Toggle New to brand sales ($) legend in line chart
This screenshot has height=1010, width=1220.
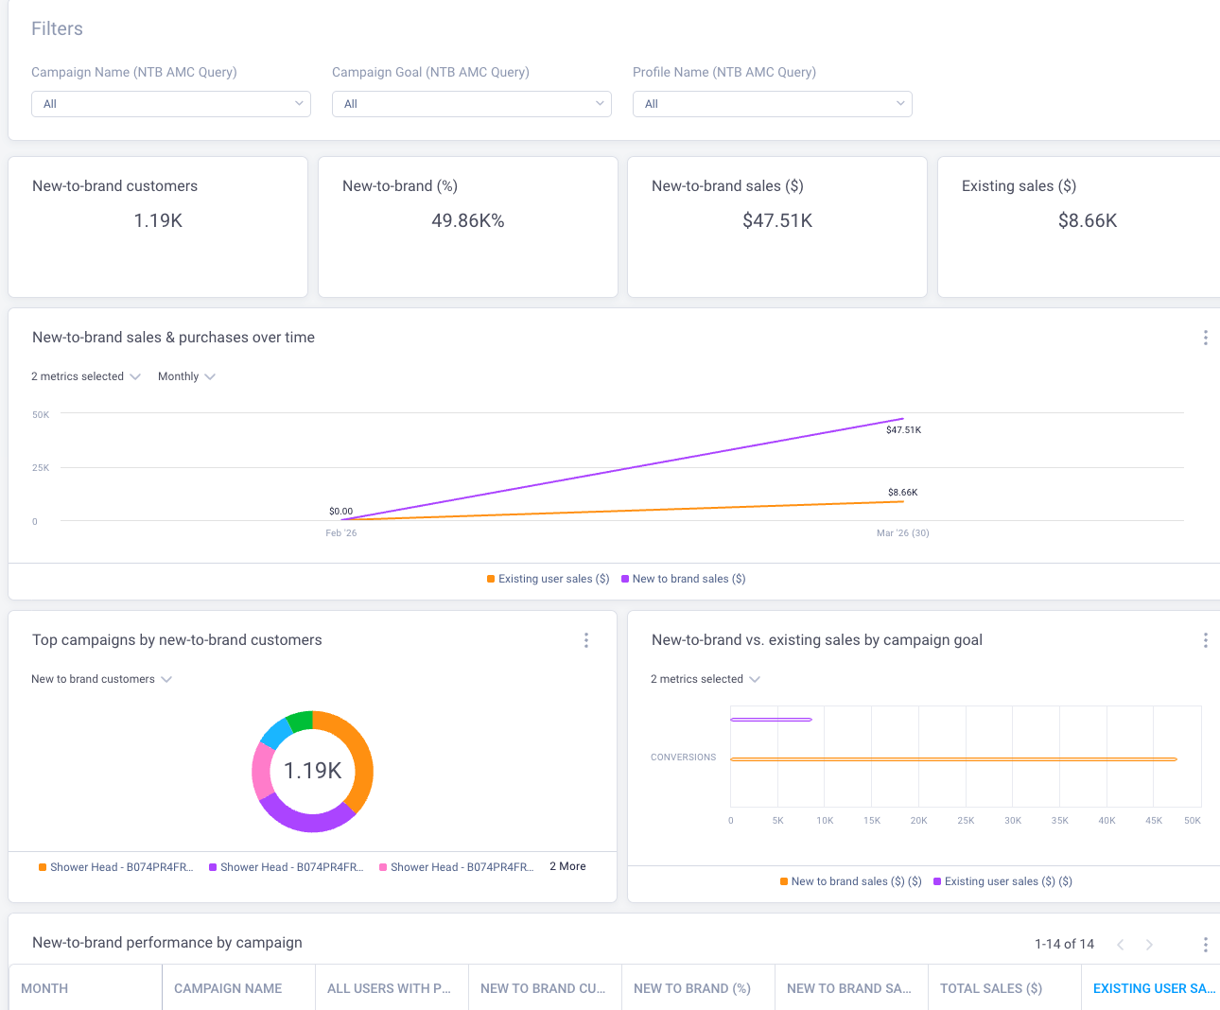pyautogui.click(x=684, y=579)
